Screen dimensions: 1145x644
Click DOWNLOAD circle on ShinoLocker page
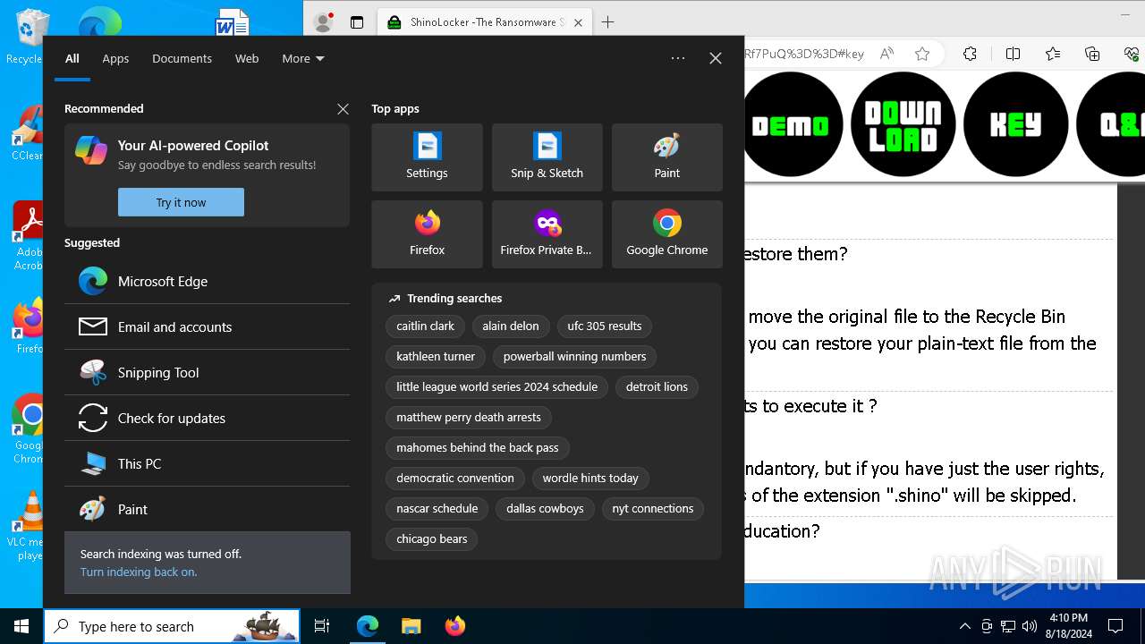[903, 125]
